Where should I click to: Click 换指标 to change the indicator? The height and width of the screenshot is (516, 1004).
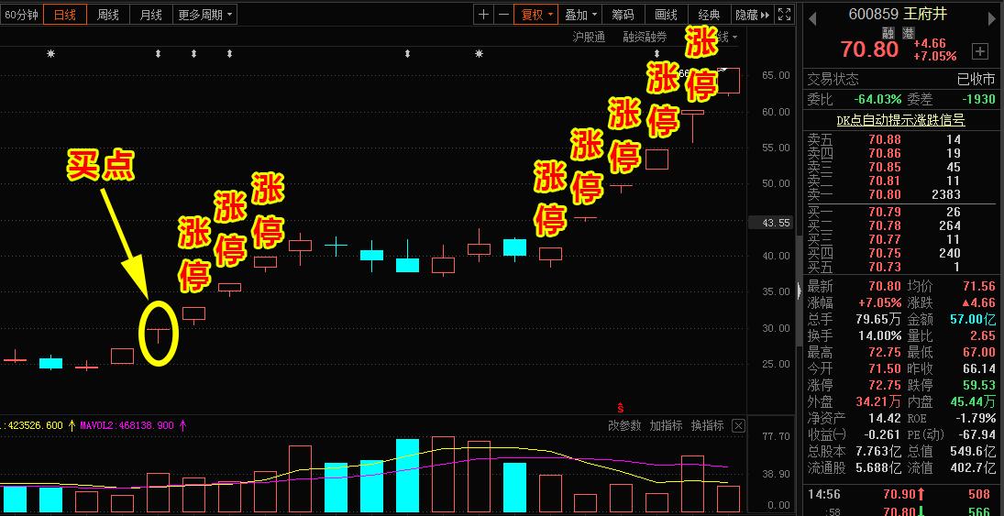coord(708,426)
